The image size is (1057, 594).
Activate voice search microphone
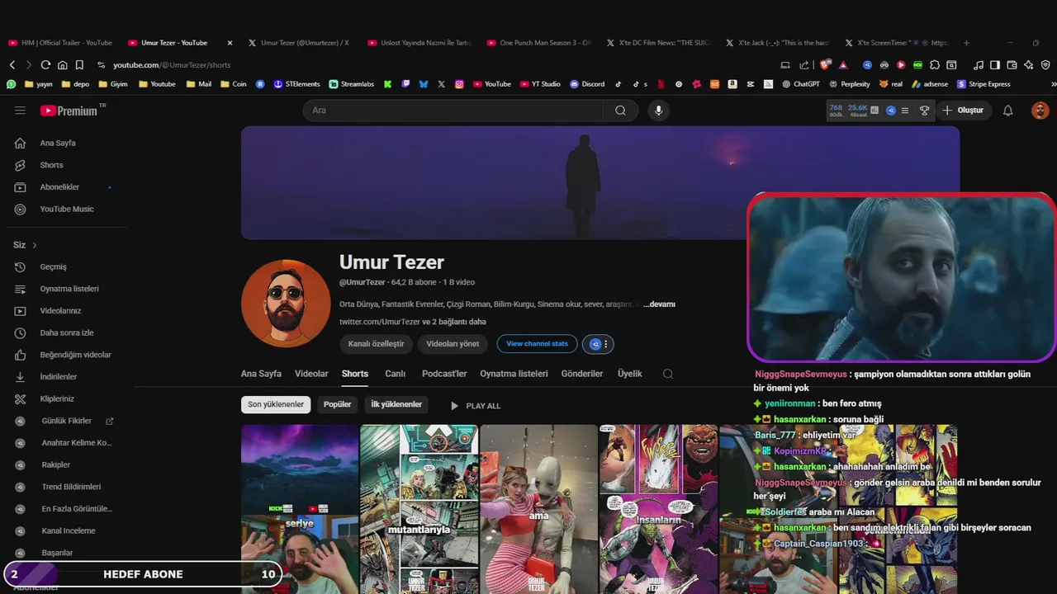[658, 111]
